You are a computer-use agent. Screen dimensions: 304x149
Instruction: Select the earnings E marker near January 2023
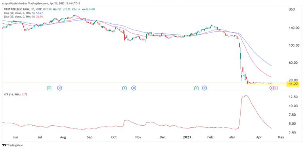pyautogui.click(x=196, y=88)
